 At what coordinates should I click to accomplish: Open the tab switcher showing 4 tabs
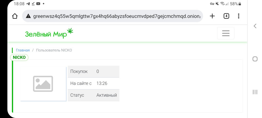tap(226, 16)
